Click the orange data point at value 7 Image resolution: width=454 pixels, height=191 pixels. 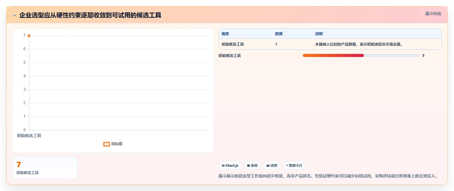pyautogui.click(x=29, y=36)
